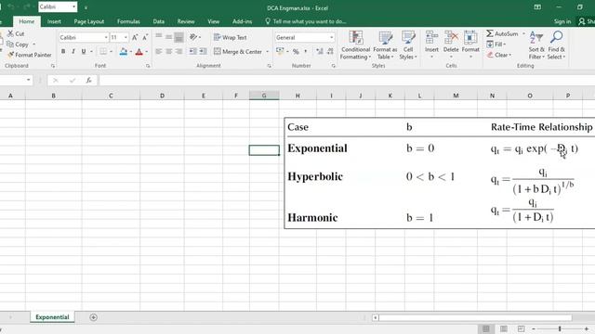The image size is (595, 334).
Task: Open the font color dropdown arrow
Action: click(x=147, y=52)
